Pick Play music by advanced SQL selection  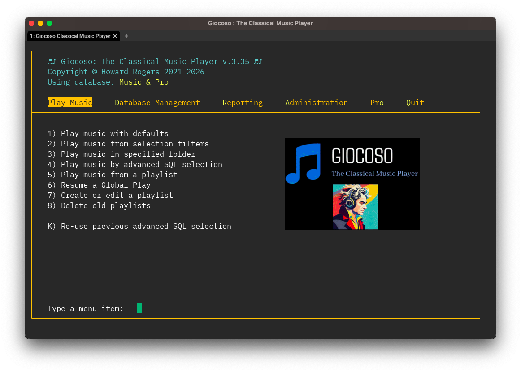pos(135,164)
